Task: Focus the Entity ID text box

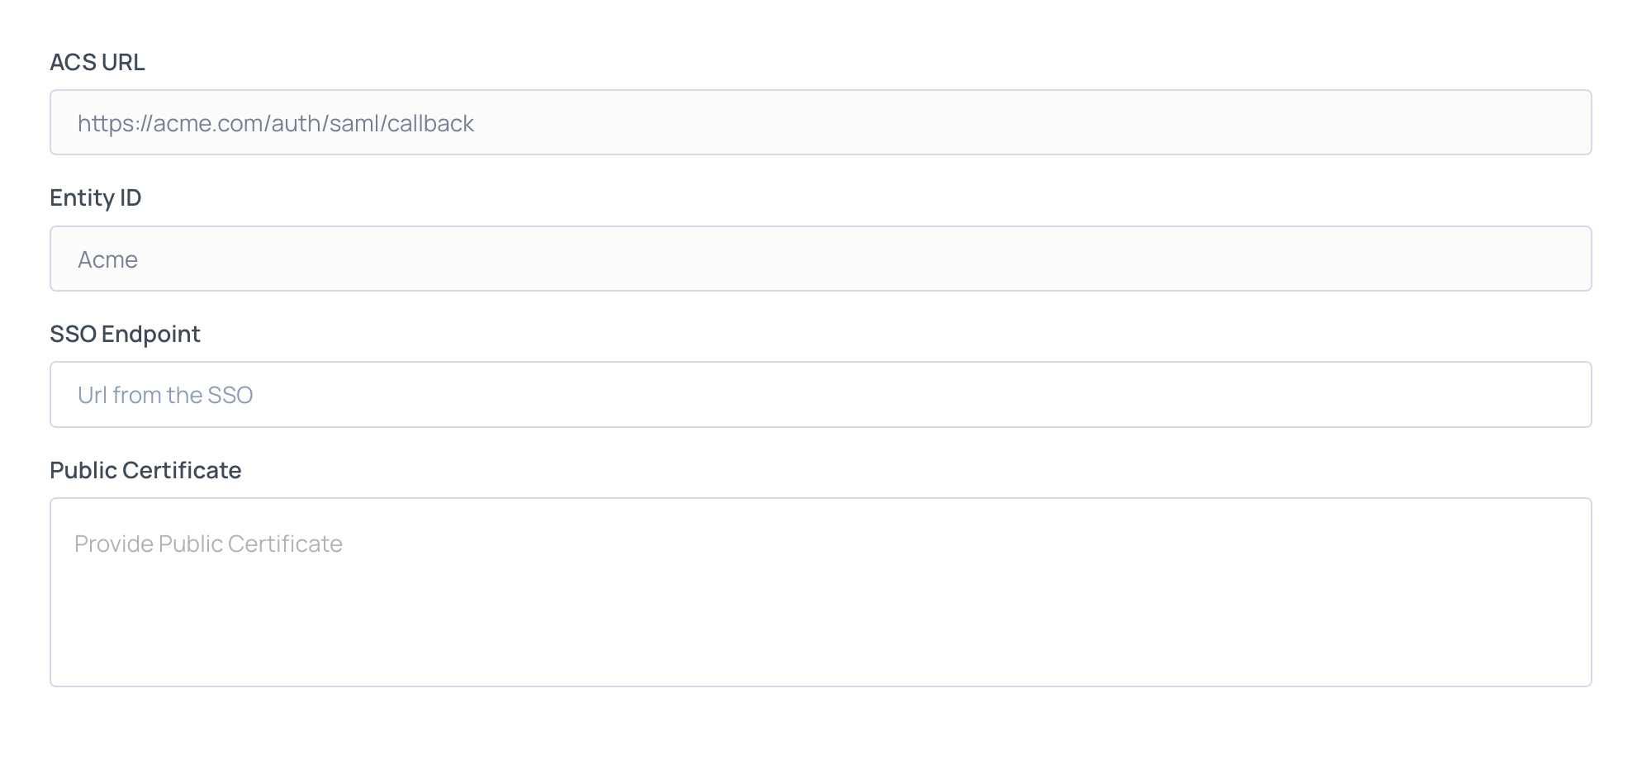Action: 820,259
